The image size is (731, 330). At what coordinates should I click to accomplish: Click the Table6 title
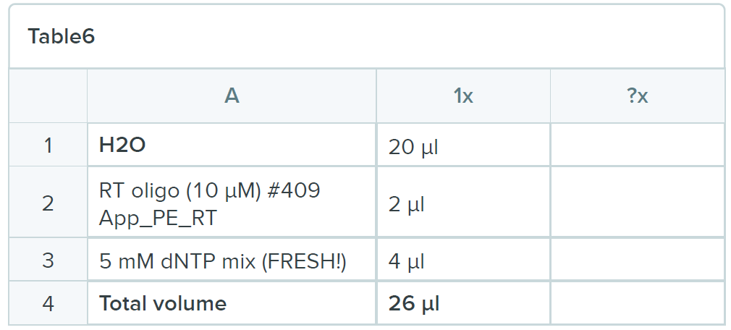[x=62, y=37]
